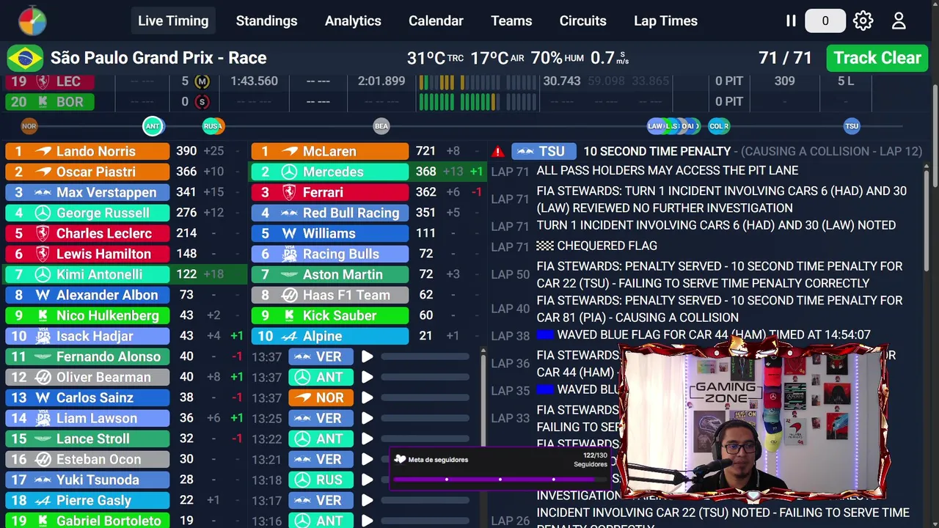The image size is (939, 528).
Task: Play the 13:25 VER team radio clip
Action: point(368,418)
